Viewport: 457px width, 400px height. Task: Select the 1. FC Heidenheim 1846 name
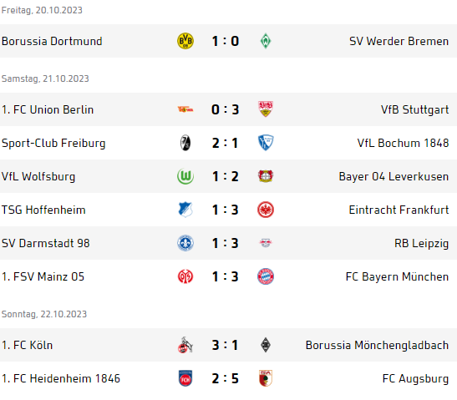tap(61, 378)
